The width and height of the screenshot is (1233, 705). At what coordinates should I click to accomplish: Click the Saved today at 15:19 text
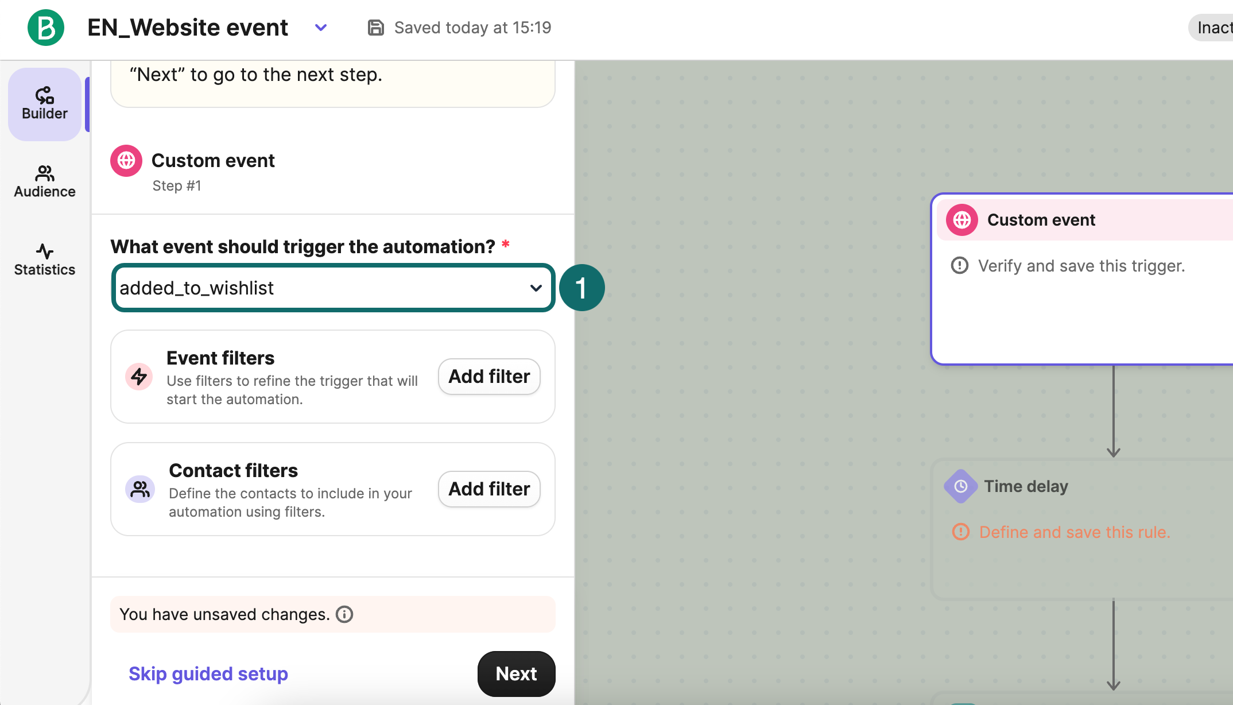tap(473, 28)
